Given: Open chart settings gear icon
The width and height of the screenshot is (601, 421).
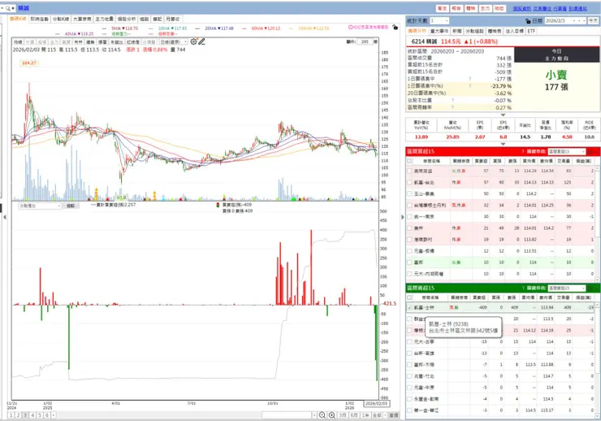Looking at the screenshot, I should pos(193,41).
